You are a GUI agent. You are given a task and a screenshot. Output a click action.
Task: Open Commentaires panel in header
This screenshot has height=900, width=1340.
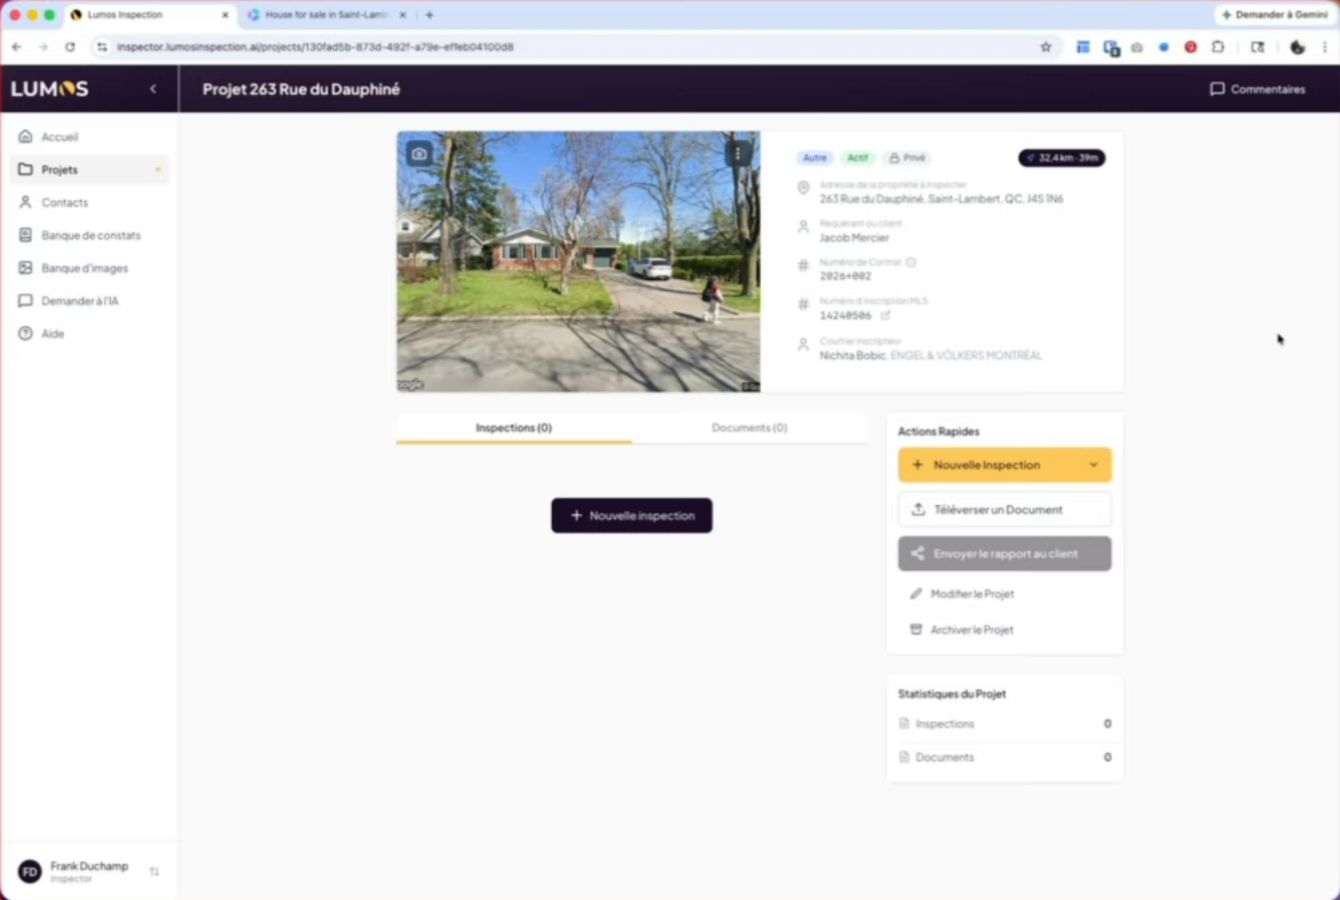coord(1257,89)
